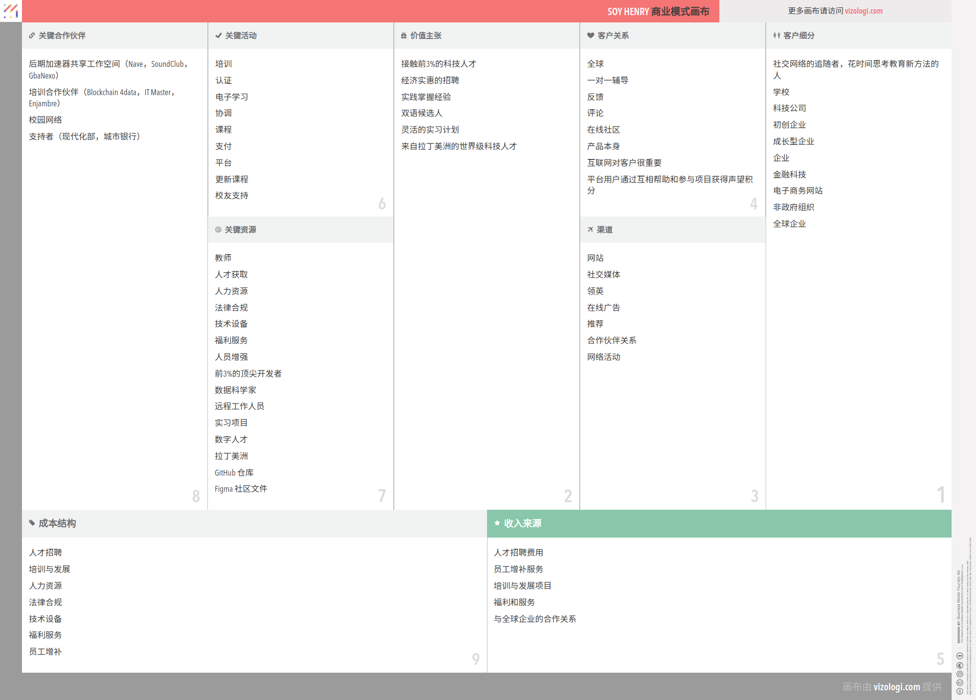
Task: Click the SOY HENRY 商业模式画布 title
Action: click(x=658, y=11)
